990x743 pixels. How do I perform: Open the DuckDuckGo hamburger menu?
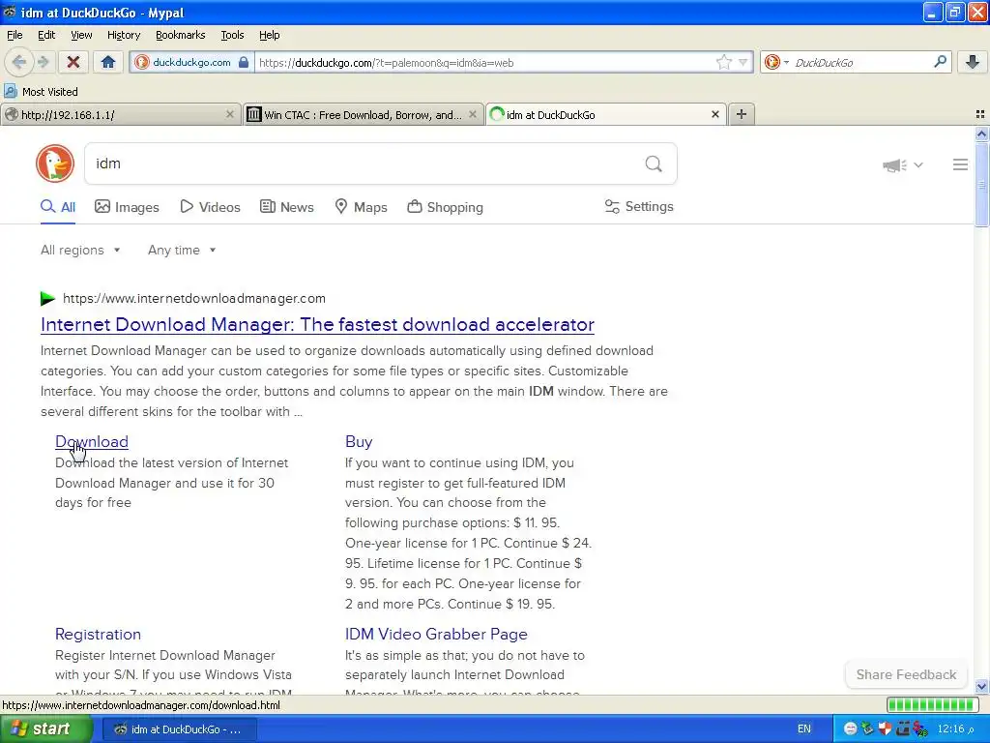(x=960, y=164)
